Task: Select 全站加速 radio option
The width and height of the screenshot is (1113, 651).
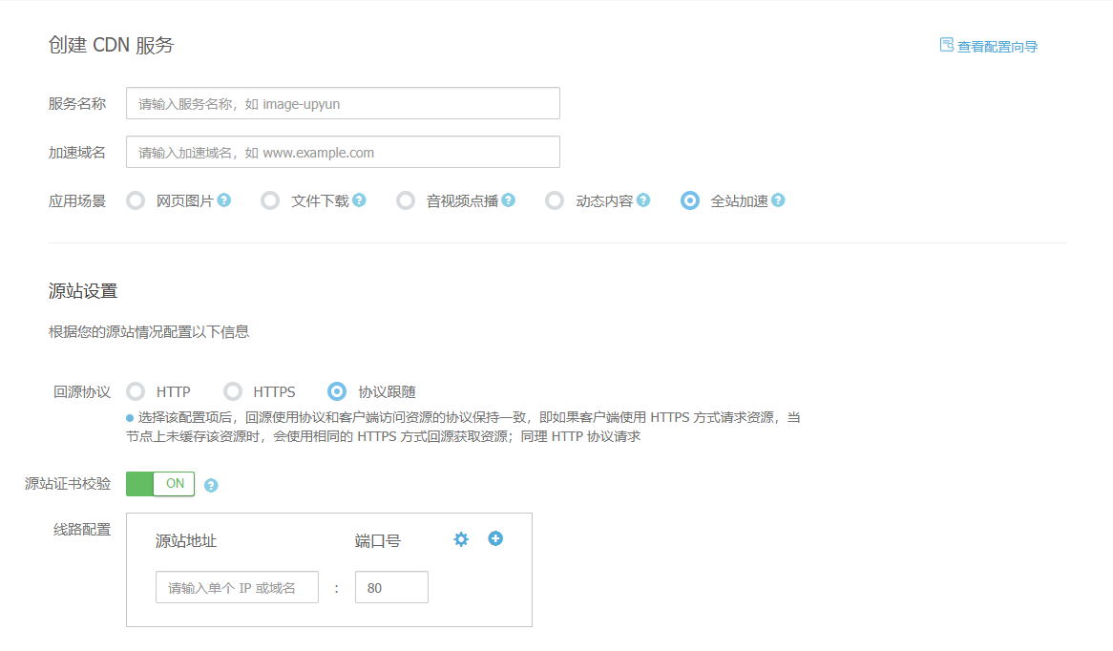Action: click(x=690, y=200)
